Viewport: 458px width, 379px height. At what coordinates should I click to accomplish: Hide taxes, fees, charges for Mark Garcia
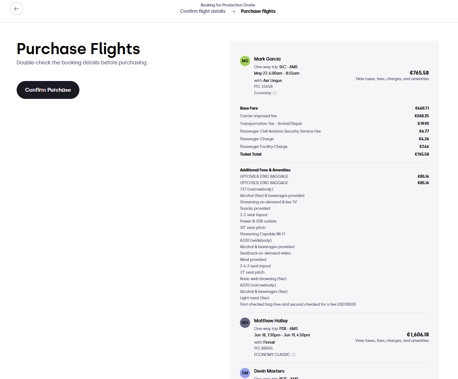[392, 79]
